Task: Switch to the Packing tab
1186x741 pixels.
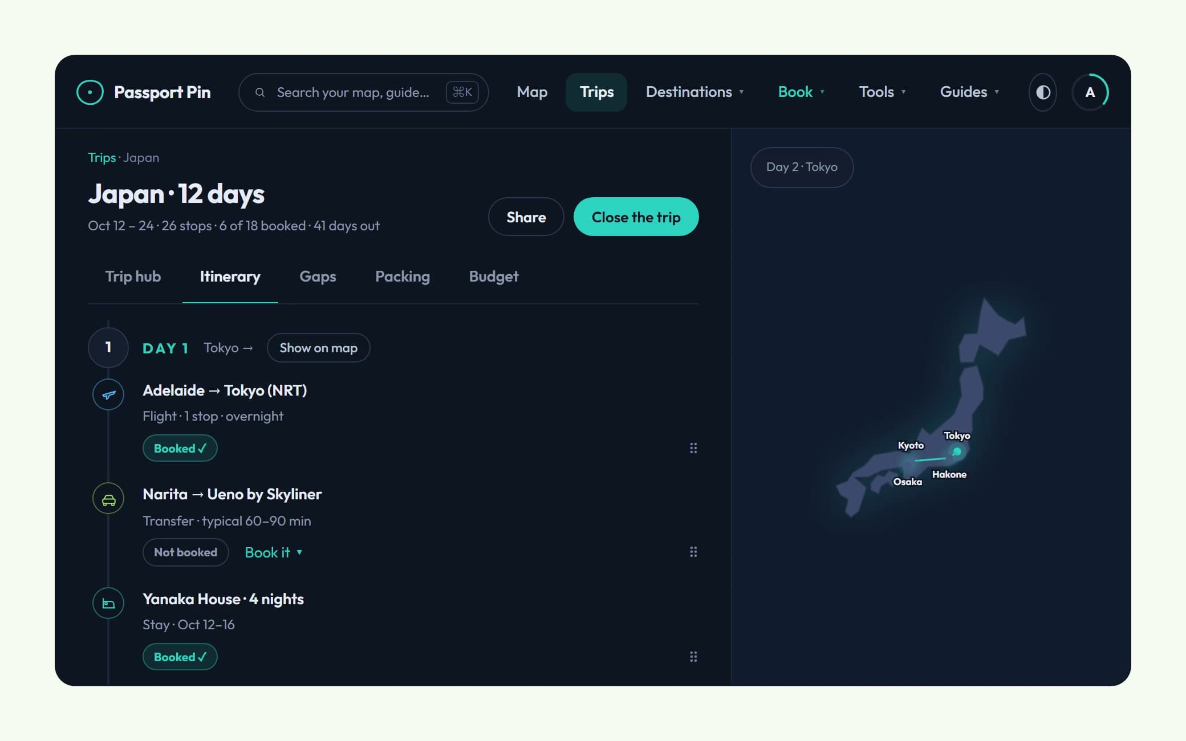Action: [403, 276]
